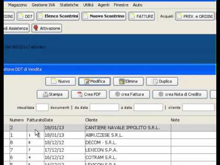The height and width of the screenshot is (165, 220).
Task: Click the Crea PDF icon button
Action: pos(89,94)
